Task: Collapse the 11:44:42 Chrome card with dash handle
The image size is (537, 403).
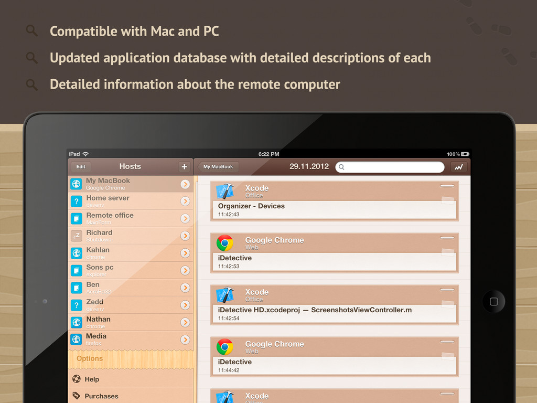Action: point(447,342)
